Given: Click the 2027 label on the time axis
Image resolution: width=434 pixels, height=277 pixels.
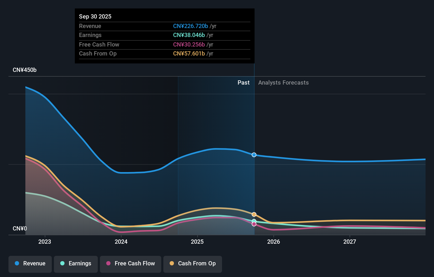Looking at the screenshot, I should pyautogui.click(x=350, y=241).
